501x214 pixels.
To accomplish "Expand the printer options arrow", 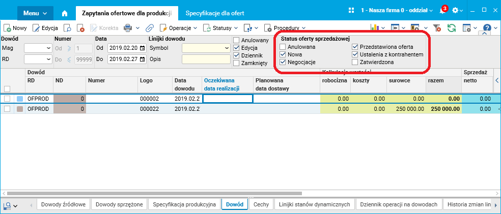I will (x=137, y=28).
